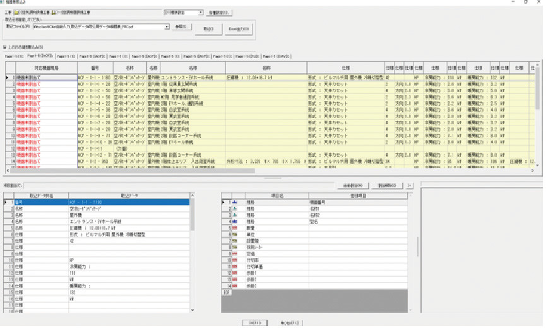Click the icon in row 3 of 項目名 grid
The height and width of the screenshot is (333, 553).
point(235,215)
